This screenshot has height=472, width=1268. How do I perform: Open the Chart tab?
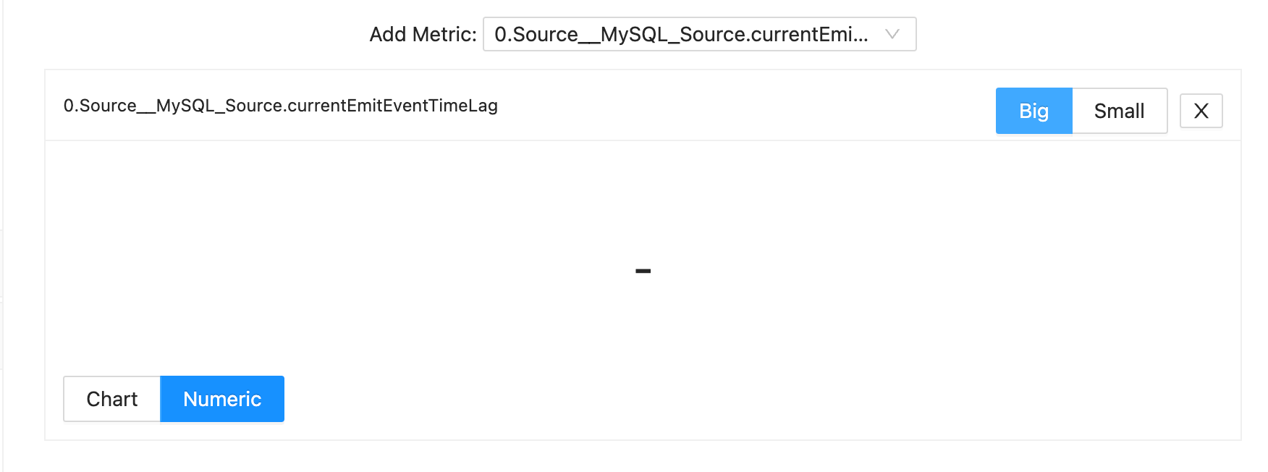click(x=112, y=399)
